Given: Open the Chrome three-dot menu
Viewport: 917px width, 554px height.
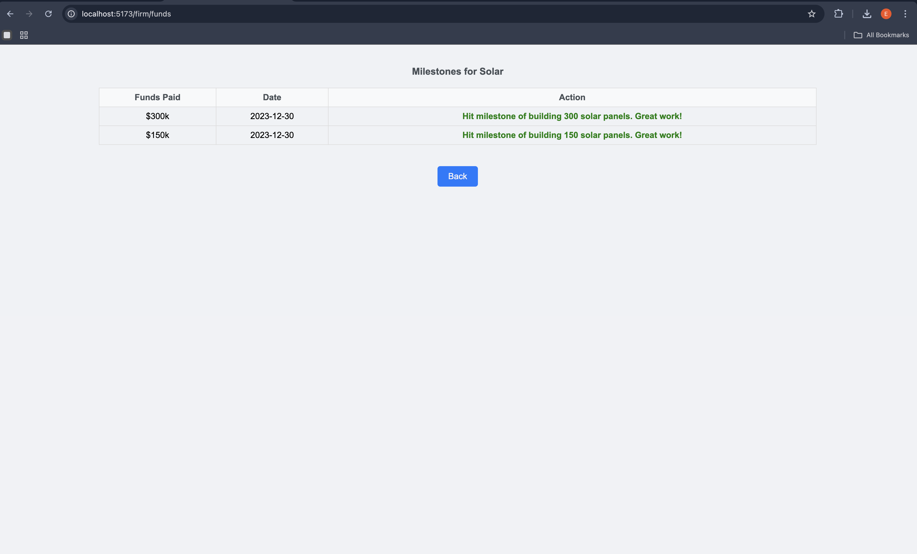Looking at the screenshot, I should [905, 14].
